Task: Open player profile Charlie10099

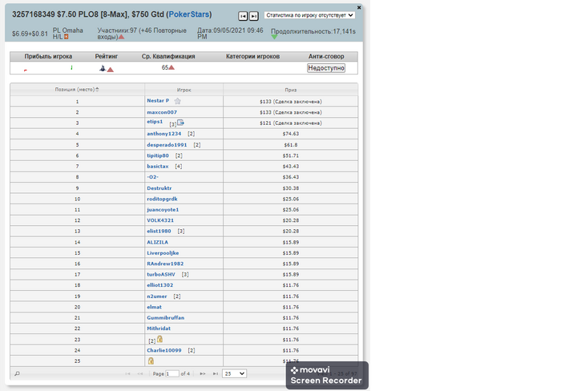Action: (x=163, y=350)
